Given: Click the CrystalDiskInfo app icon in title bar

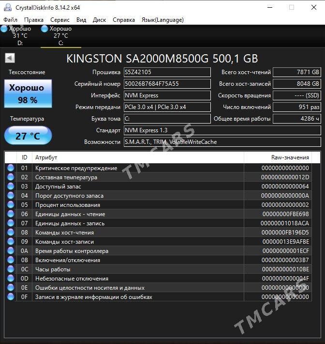Looking at the screenshot, I should click(x=8, y=7).
